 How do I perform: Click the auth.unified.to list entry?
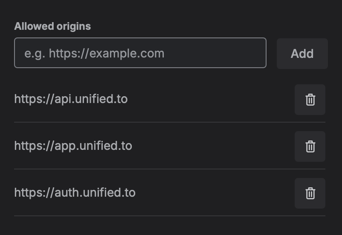[75, 193]
